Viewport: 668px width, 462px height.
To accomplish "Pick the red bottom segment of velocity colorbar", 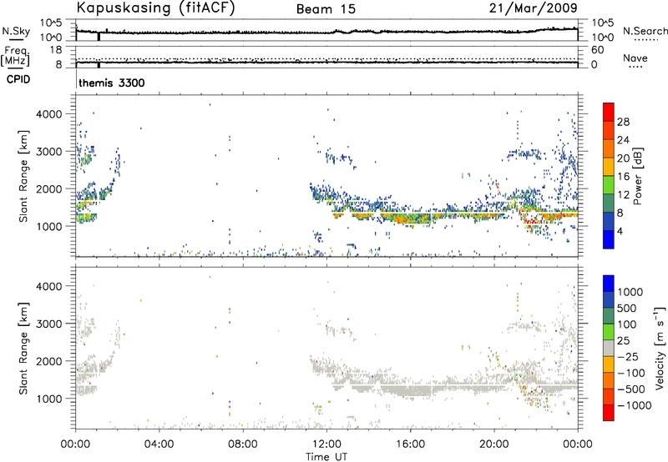I will point(609,413).
